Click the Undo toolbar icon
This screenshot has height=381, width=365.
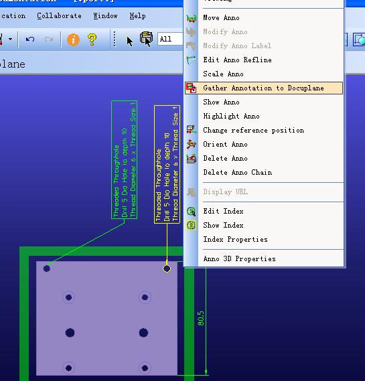coord(30,39)
